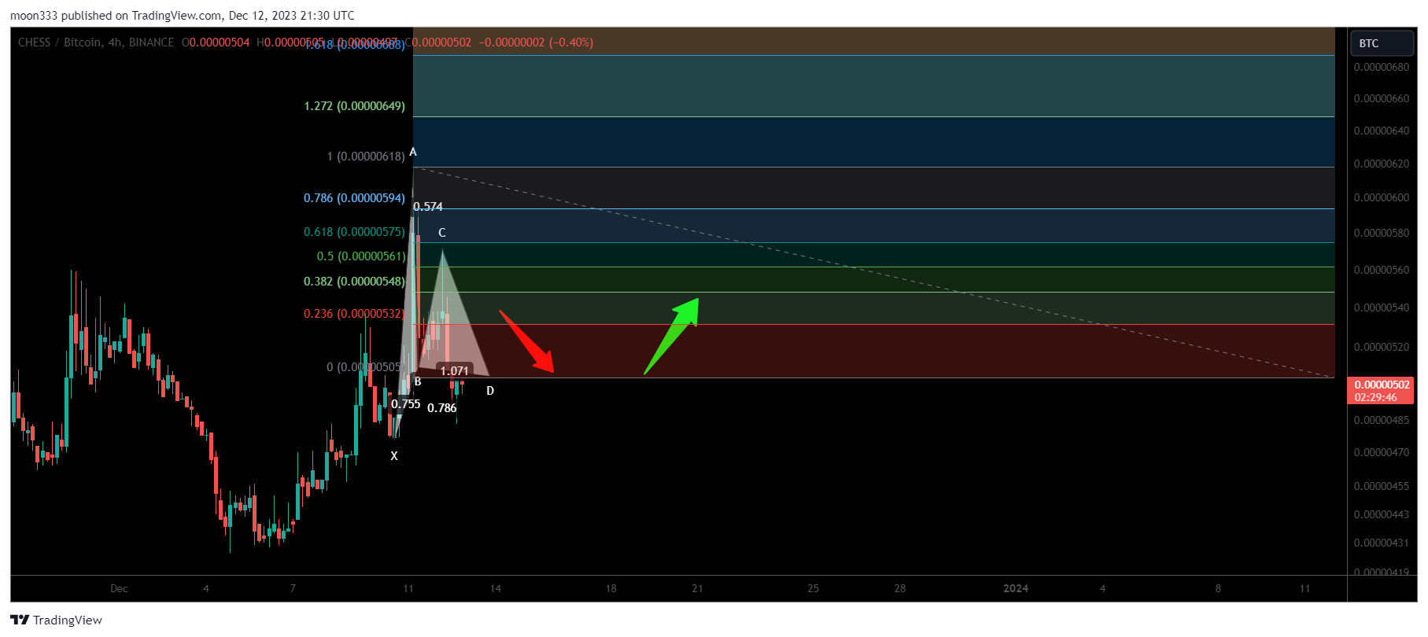1428x637 pixels.
Task: Click the current price tag 0.00000502
Action: (1382, 385)
